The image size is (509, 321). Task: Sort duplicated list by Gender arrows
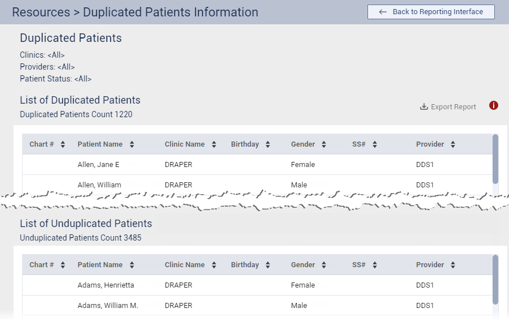tap(324, 144)
